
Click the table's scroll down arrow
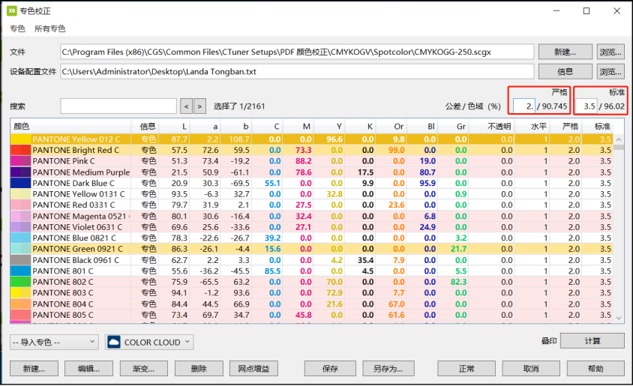coord(619,318)
